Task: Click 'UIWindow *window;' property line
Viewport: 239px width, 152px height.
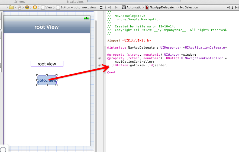Action: (152, 55)
